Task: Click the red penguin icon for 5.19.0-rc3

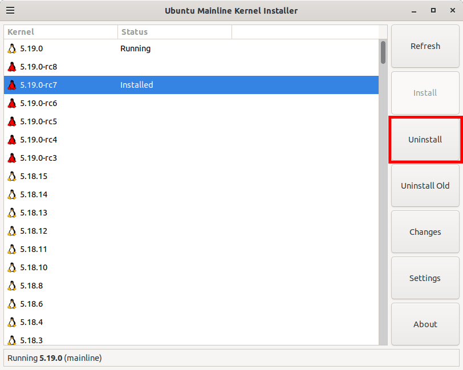Action: click(x=12, y=158)
